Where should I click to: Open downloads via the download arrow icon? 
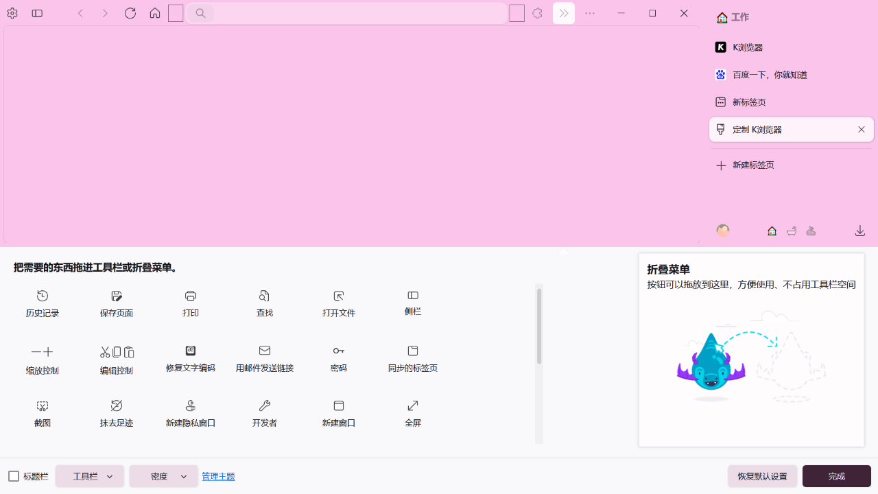point(859,231)
